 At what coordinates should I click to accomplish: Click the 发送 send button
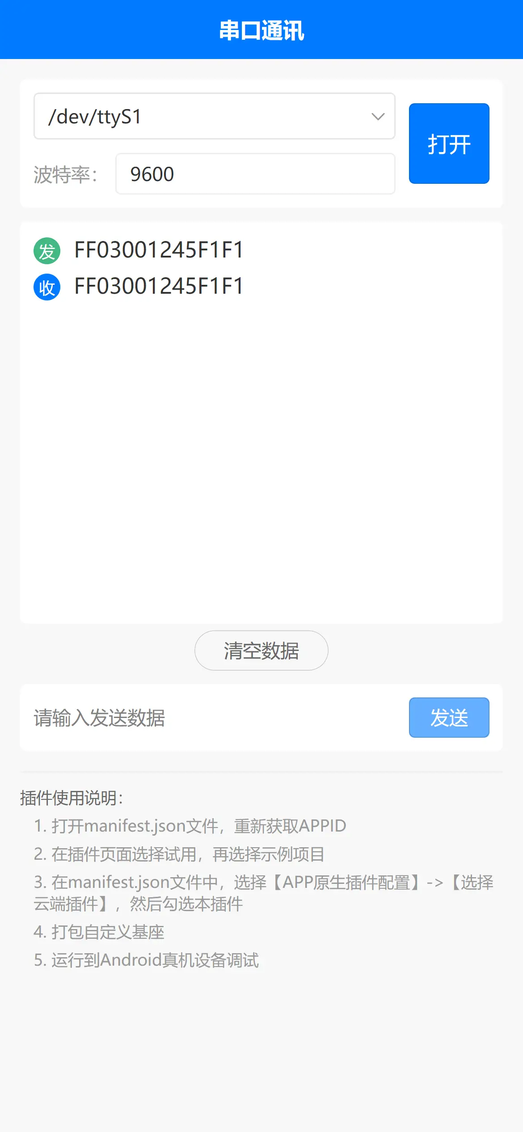[449, 718]
